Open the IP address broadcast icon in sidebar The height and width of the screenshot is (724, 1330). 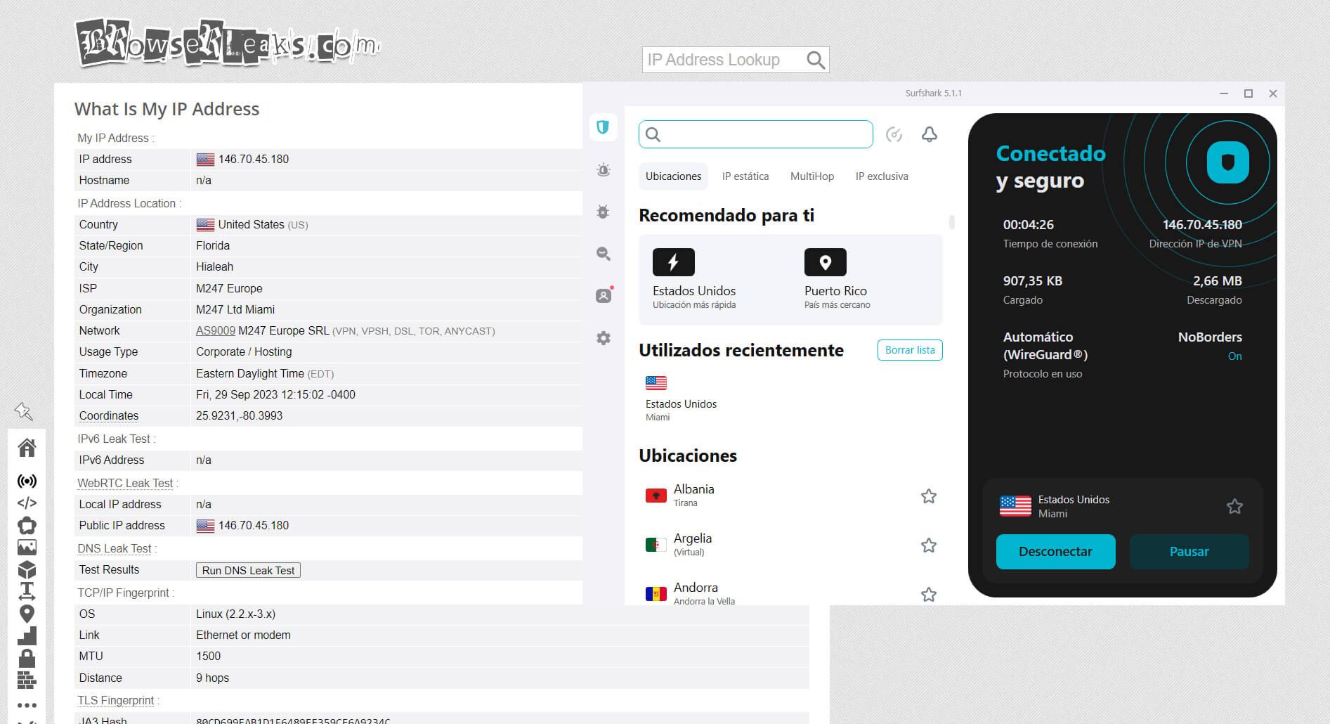tap(27, 481)
